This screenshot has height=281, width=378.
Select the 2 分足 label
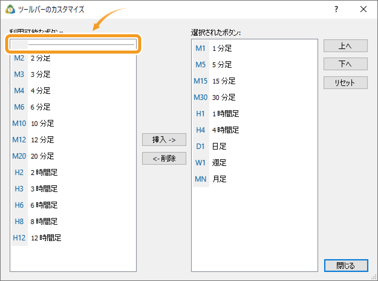coord(41,58)
